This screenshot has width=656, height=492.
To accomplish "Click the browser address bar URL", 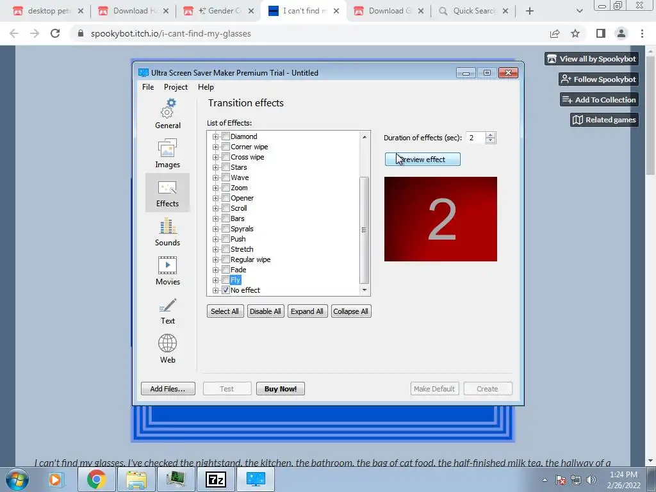I will click(170, 33).
